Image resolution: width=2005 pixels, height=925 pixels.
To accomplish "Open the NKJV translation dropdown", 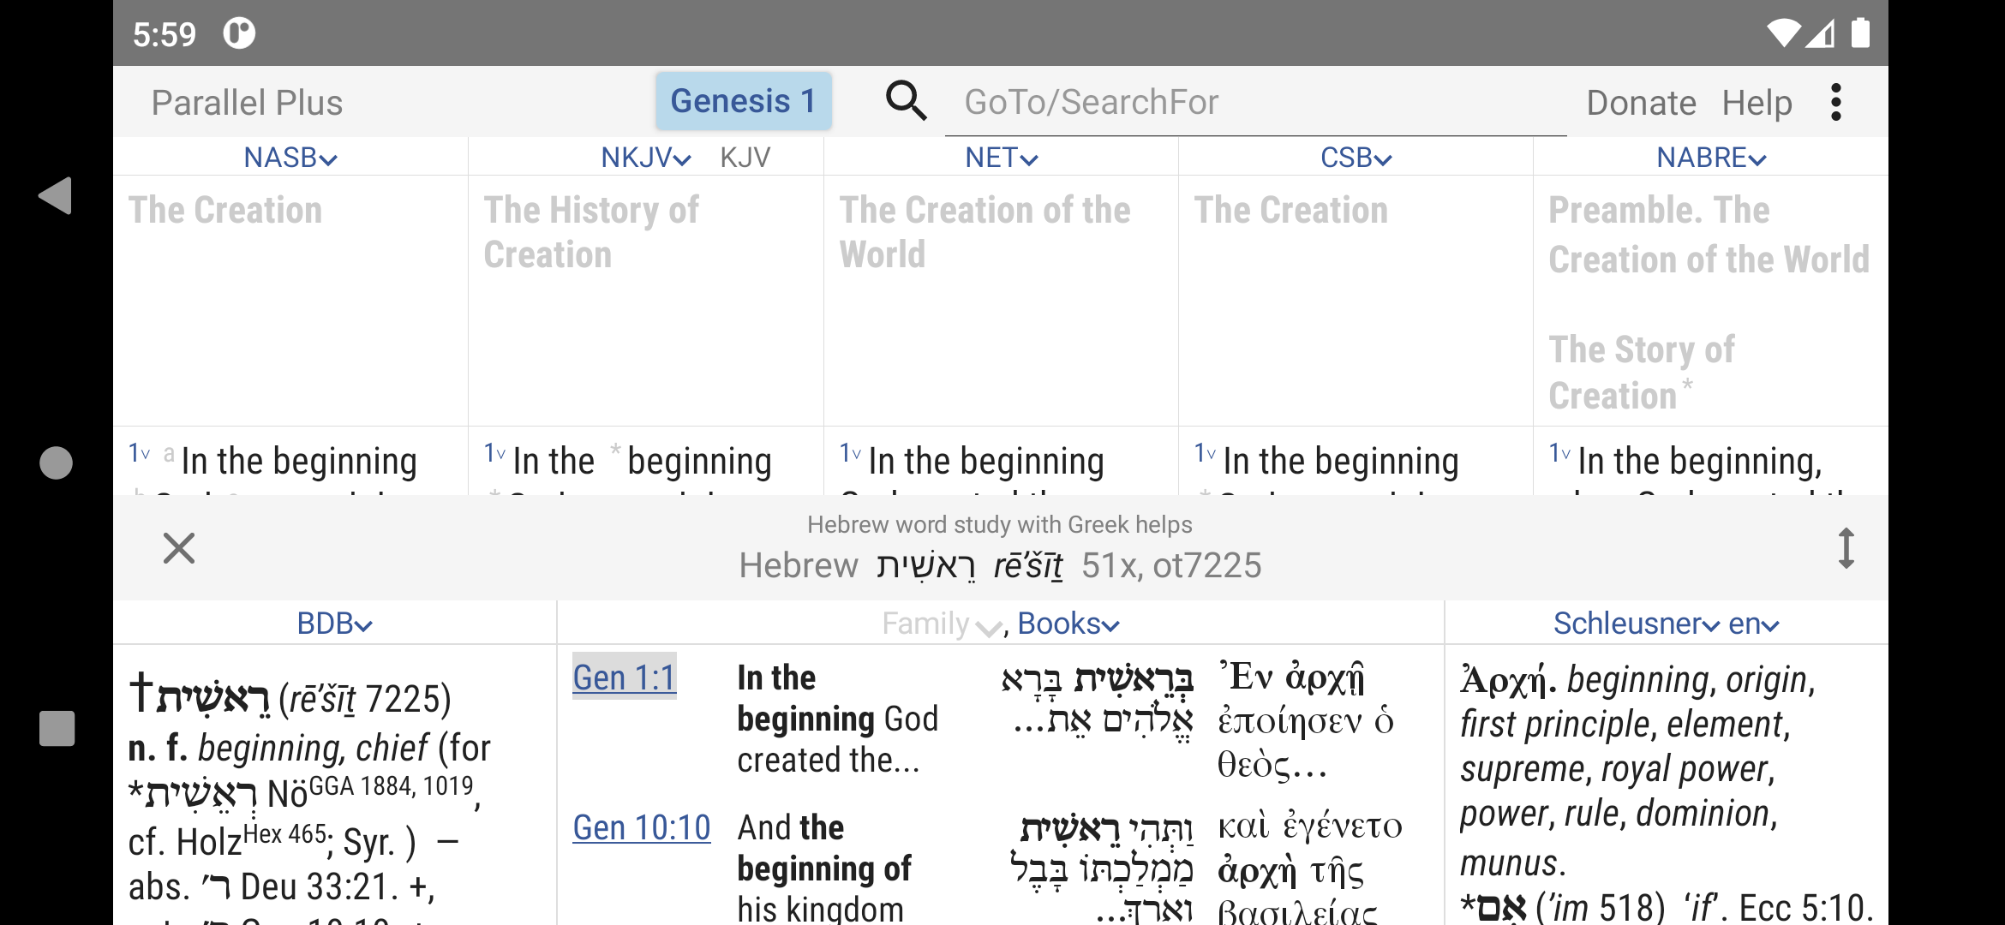I will click(645, 158).
